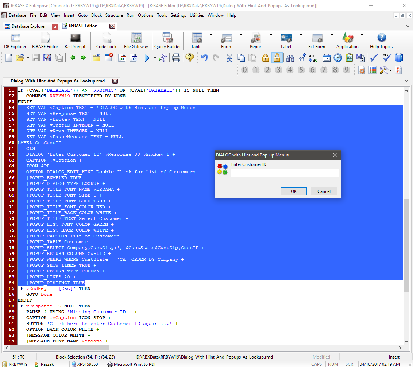Open the dropdown arrow beside the run button
Image resolution: width=413 pixels, height=368 pixels.
click(x=155, y=58)
